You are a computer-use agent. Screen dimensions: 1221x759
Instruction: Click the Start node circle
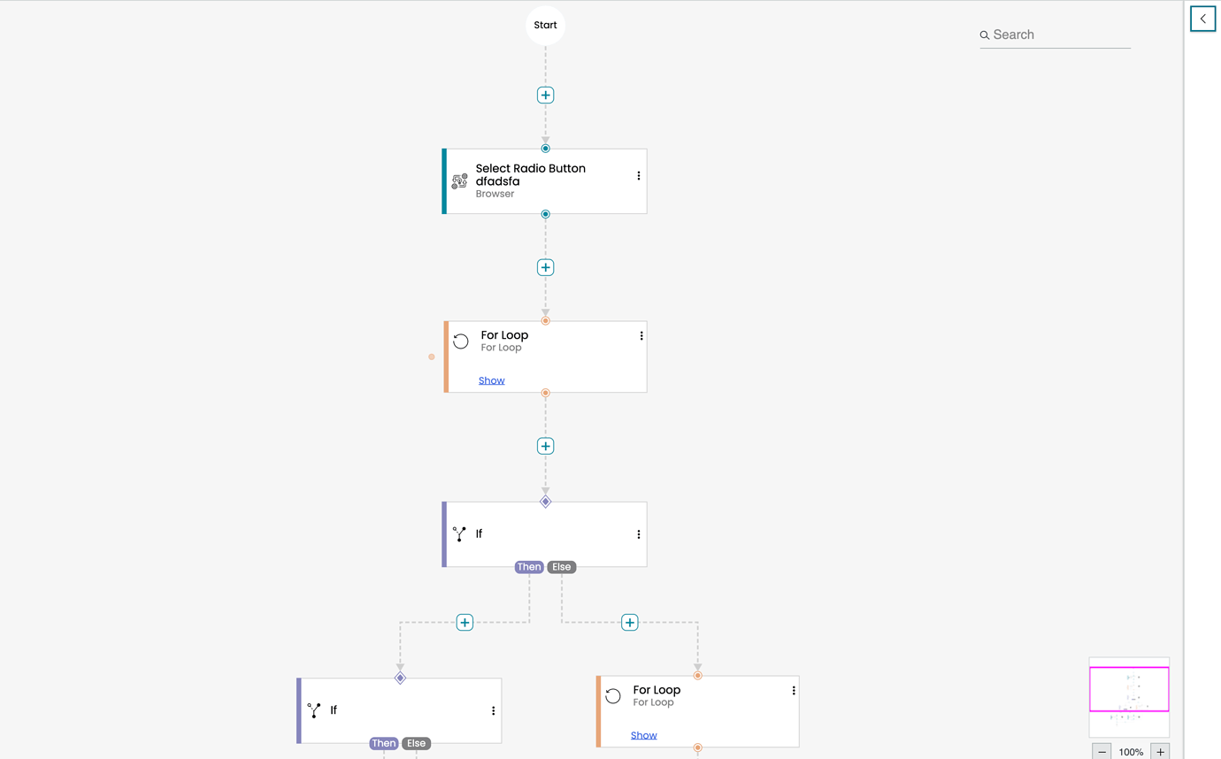click(545, 25)
